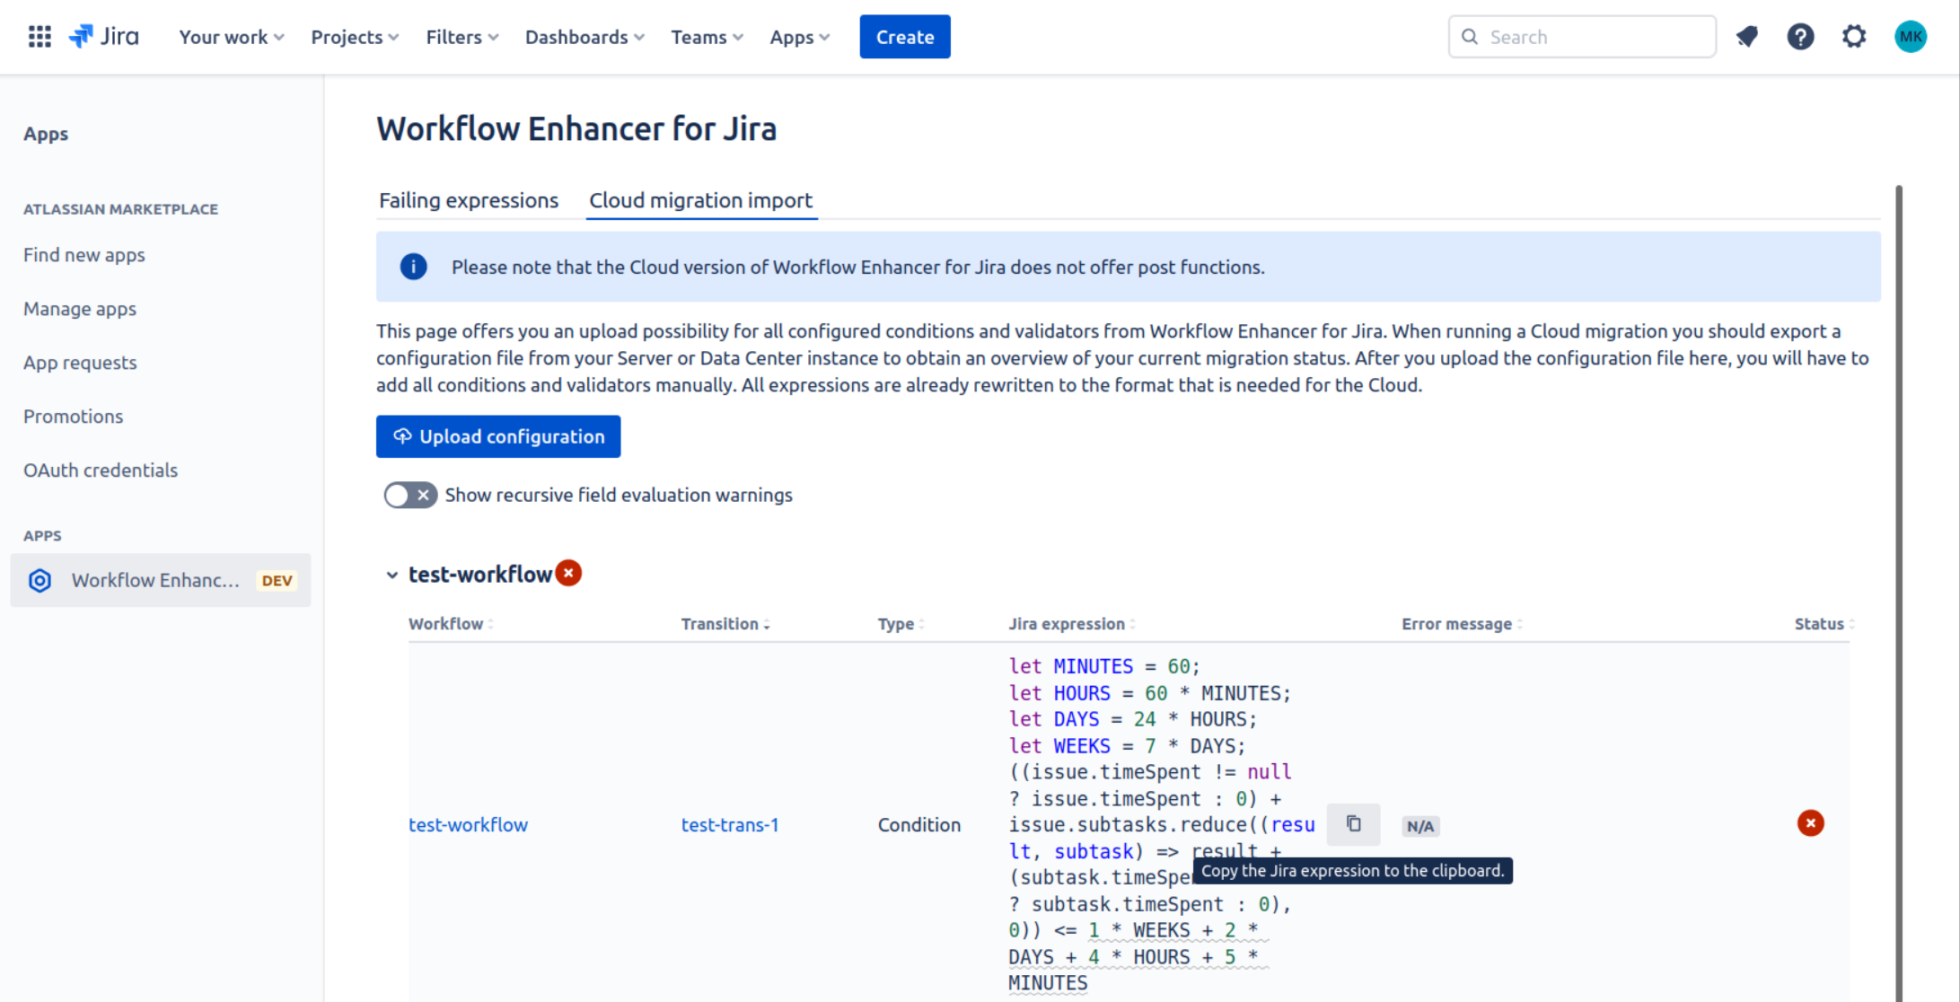The image size is (1960, 1002).
Task: Expand the Projects dropdown menu
Action: tap(355, 37)
